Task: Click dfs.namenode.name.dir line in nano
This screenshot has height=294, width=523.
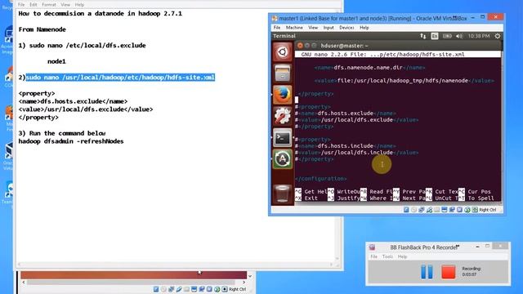Action: 369,68
